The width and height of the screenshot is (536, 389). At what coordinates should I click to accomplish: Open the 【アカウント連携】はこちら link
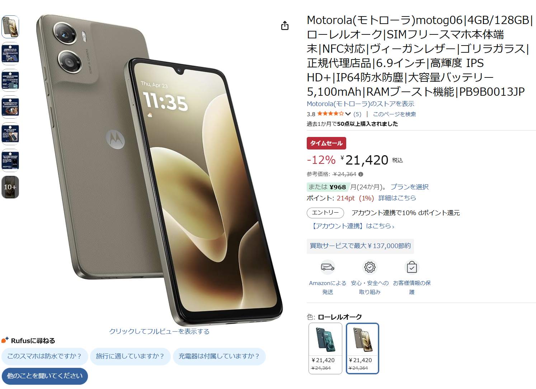pos(353,226)
